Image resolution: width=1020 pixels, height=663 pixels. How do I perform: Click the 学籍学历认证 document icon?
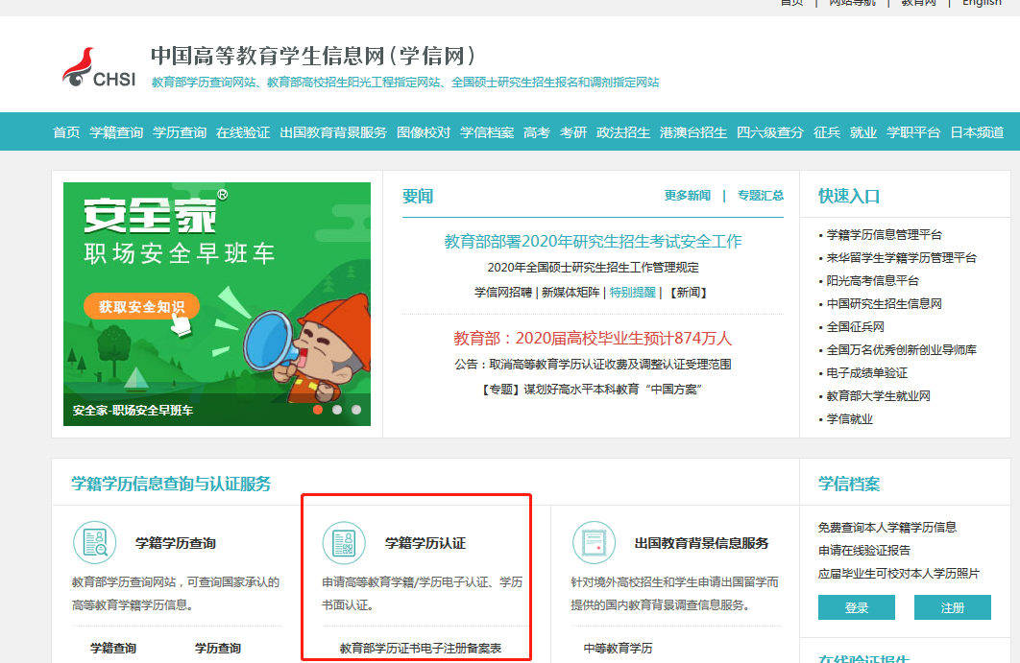point(344,543)
